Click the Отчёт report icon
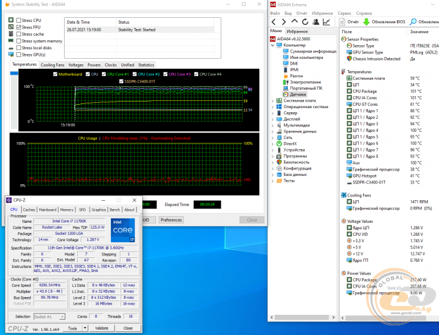439x335 pixels. [342, 21]
